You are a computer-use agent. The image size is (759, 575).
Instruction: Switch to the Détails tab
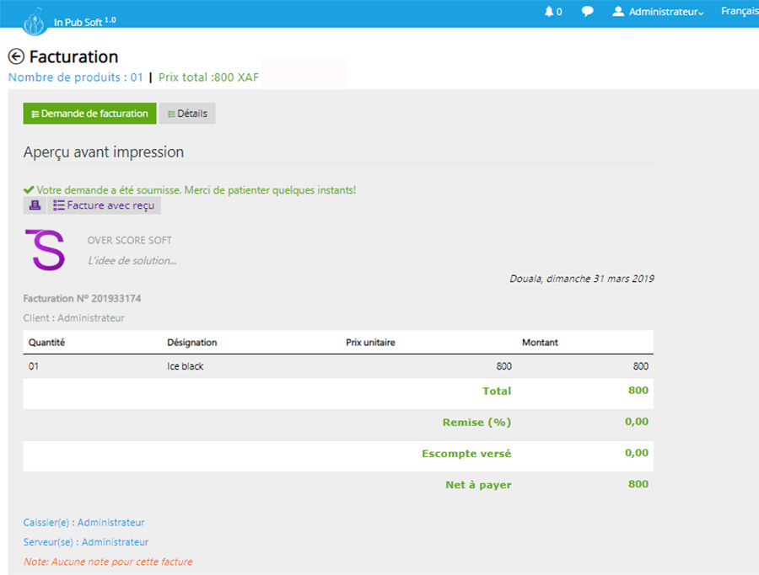[x=187, y=114]
